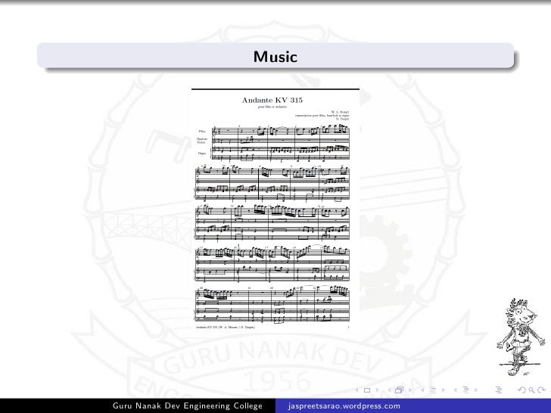Viewport: 551px width, 413px height.
Task: Click the 'Andante KV 315' footer caption on score
Action: pos(226,328)
